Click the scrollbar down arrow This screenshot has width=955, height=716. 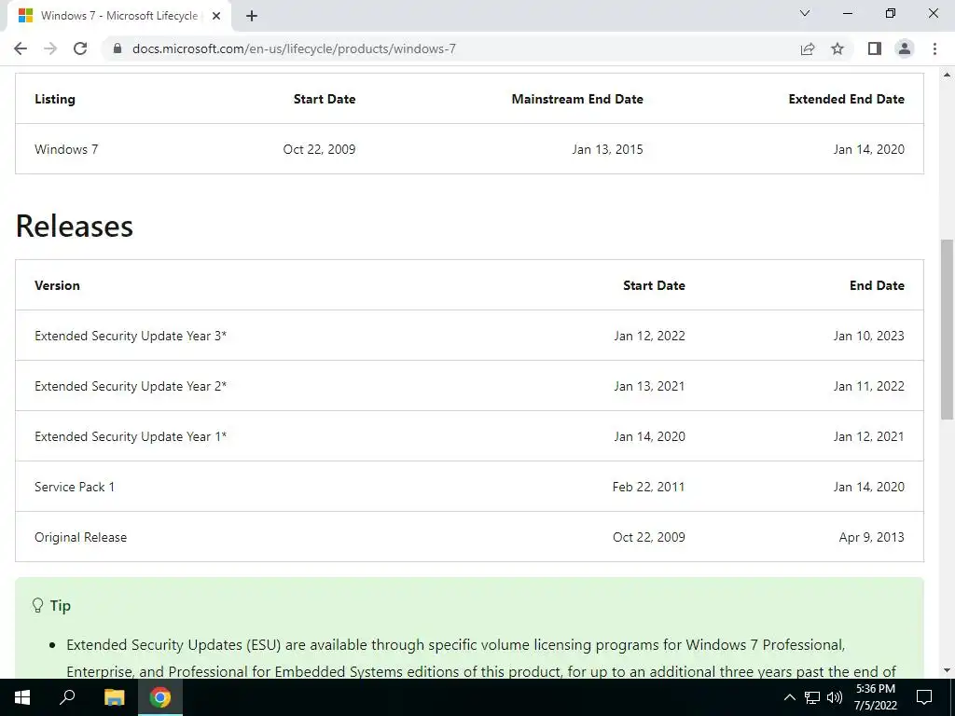[x=947, y=671]
